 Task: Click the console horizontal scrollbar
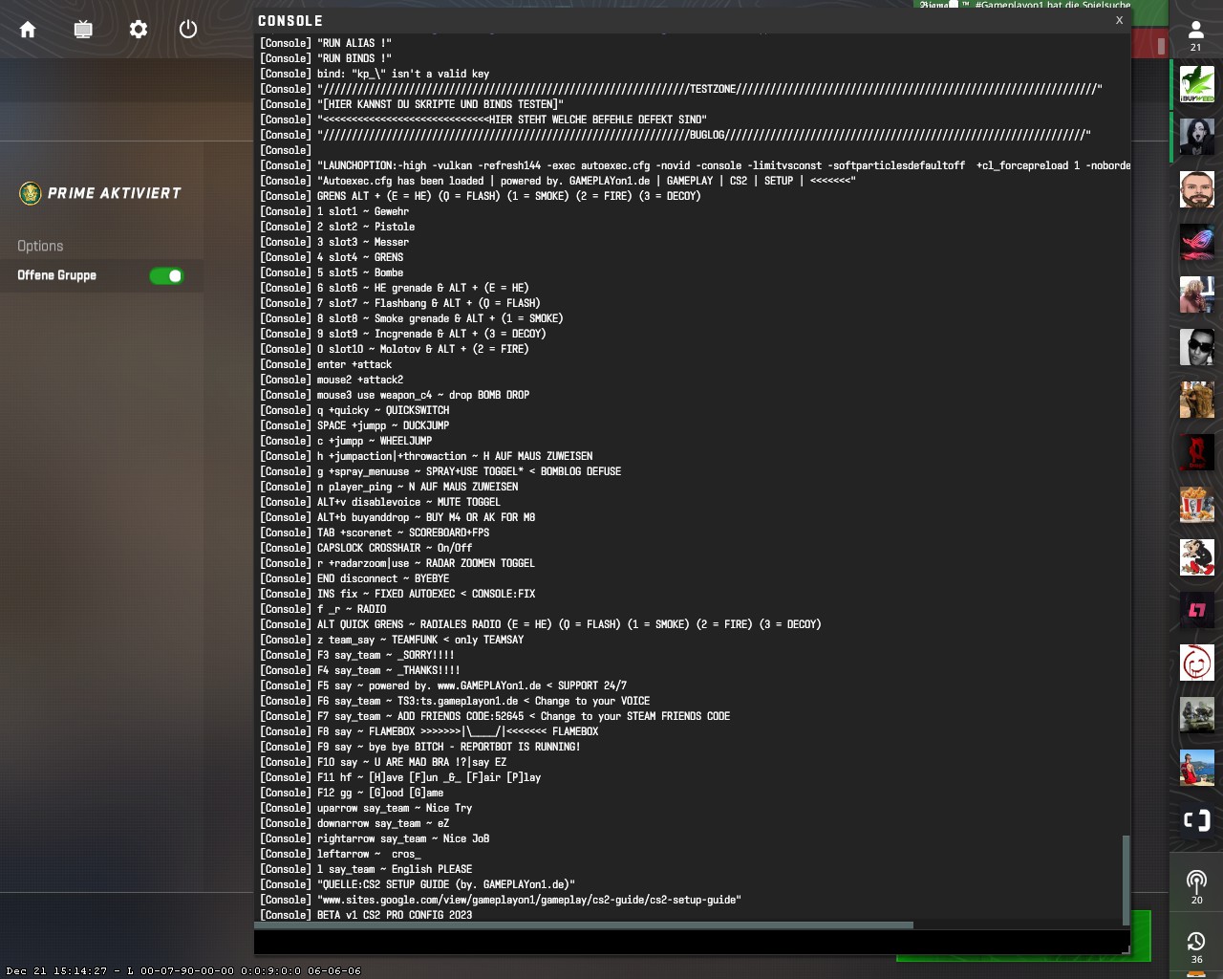(584, 925)
